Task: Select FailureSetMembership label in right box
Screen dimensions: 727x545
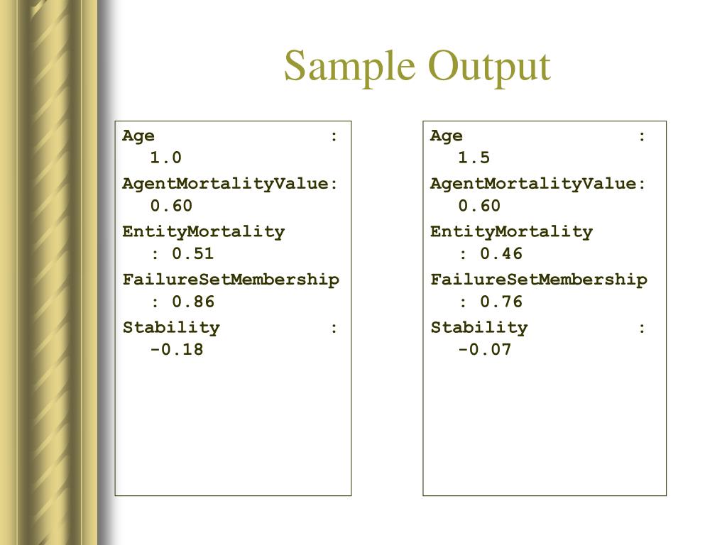Action: click(539, 280)
